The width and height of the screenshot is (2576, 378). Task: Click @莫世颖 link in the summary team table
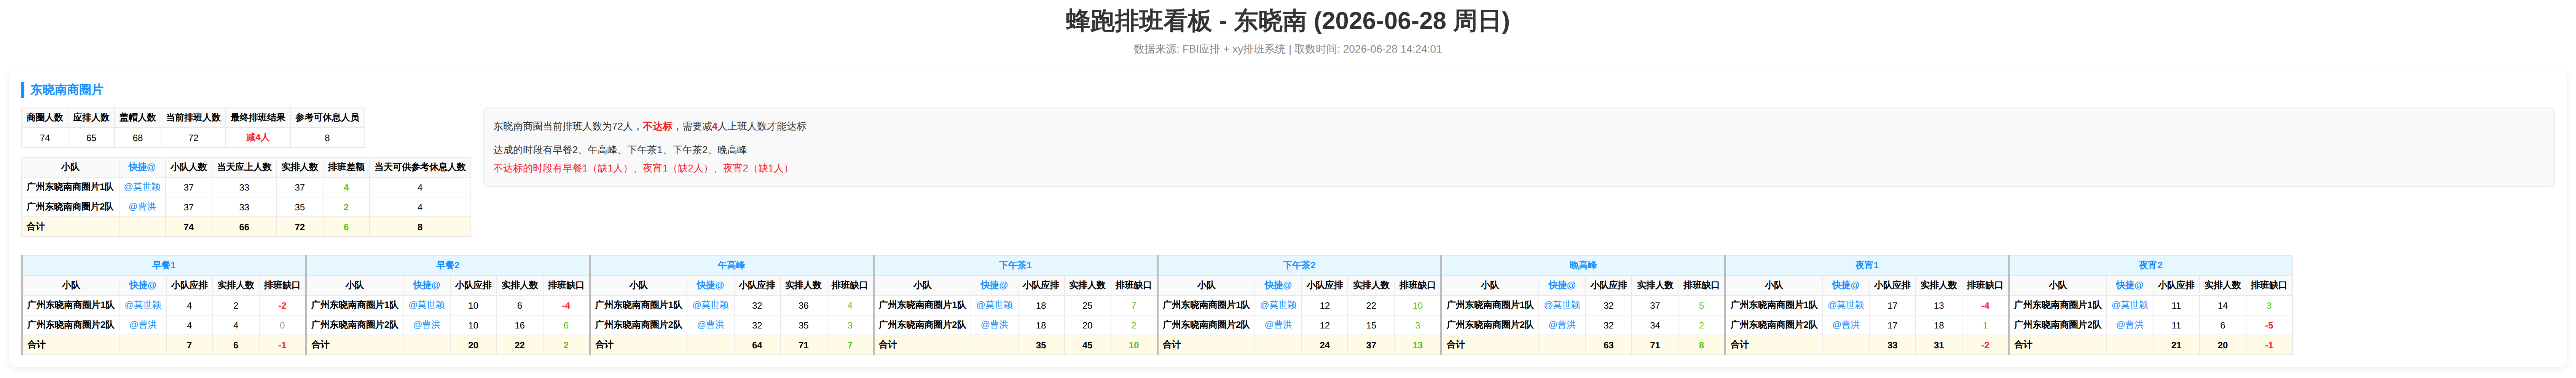coord(142,187)
